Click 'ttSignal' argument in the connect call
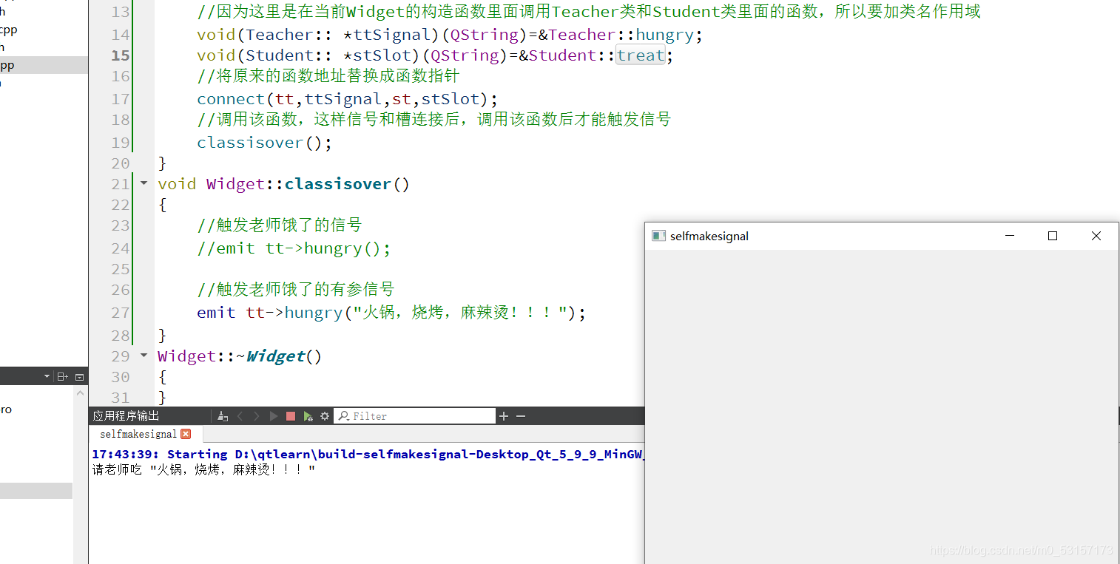This screenshot has width=1120, height=564. coord(343,99)
